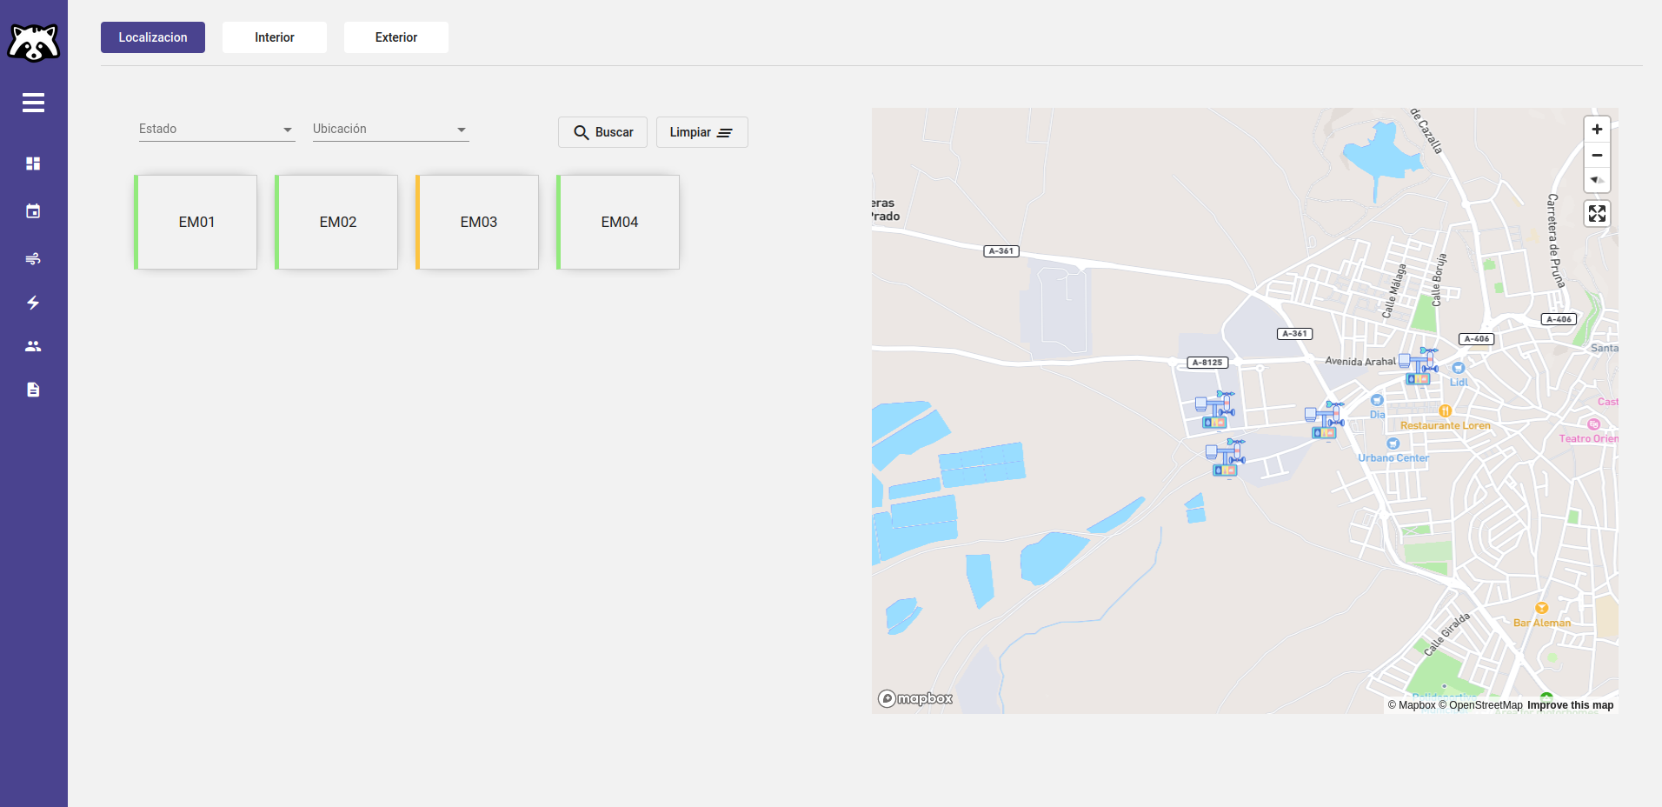Toggle fullscreen map view
Image resolution: width=1662 pixels, height=807 pixels.
pos(1597,214)
